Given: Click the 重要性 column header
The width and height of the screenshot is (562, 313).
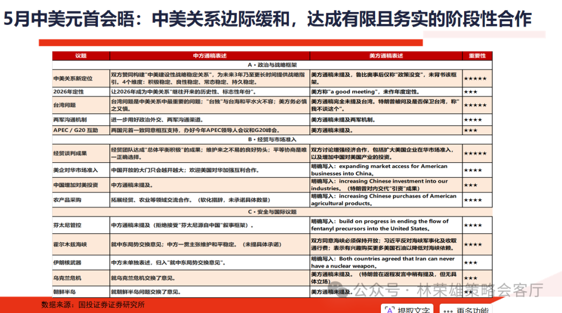Looking at the screenshot, I should pyautogui.click(x=477, y=56).
